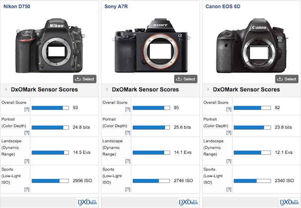Select Nikon D750 overall score value 93
The width and height of the screenshot is (301, 208).
click(75, 108)
